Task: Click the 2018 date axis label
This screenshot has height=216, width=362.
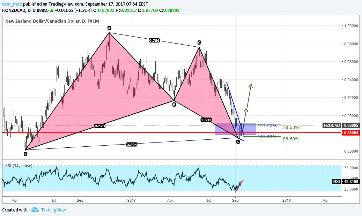Action: [287, 200]
